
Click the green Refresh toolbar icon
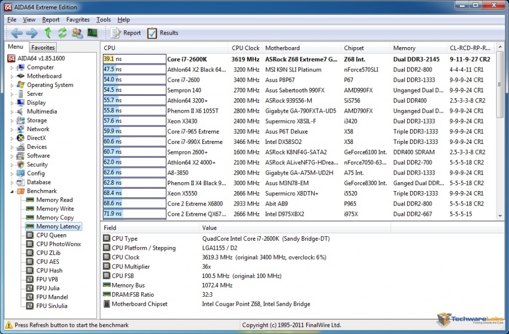[62, 33]
